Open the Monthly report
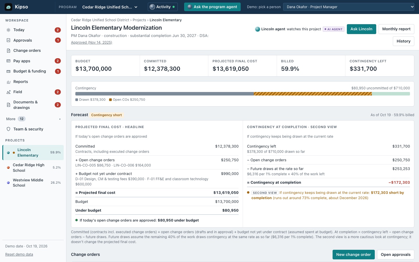 click(396, 29)
